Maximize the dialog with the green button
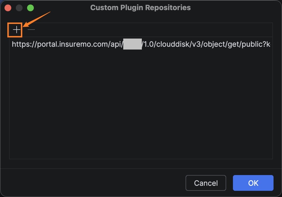This screenshot has width=282, height=197. click(x=30, y=8)
